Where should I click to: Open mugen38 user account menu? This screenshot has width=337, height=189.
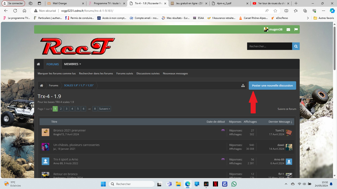(273, 29)
